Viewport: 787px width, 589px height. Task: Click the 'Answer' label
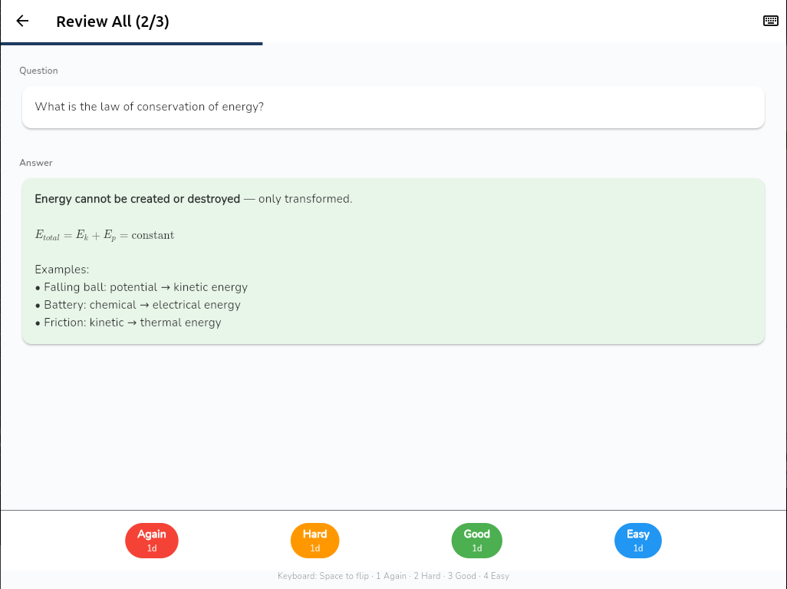point(35,163)
